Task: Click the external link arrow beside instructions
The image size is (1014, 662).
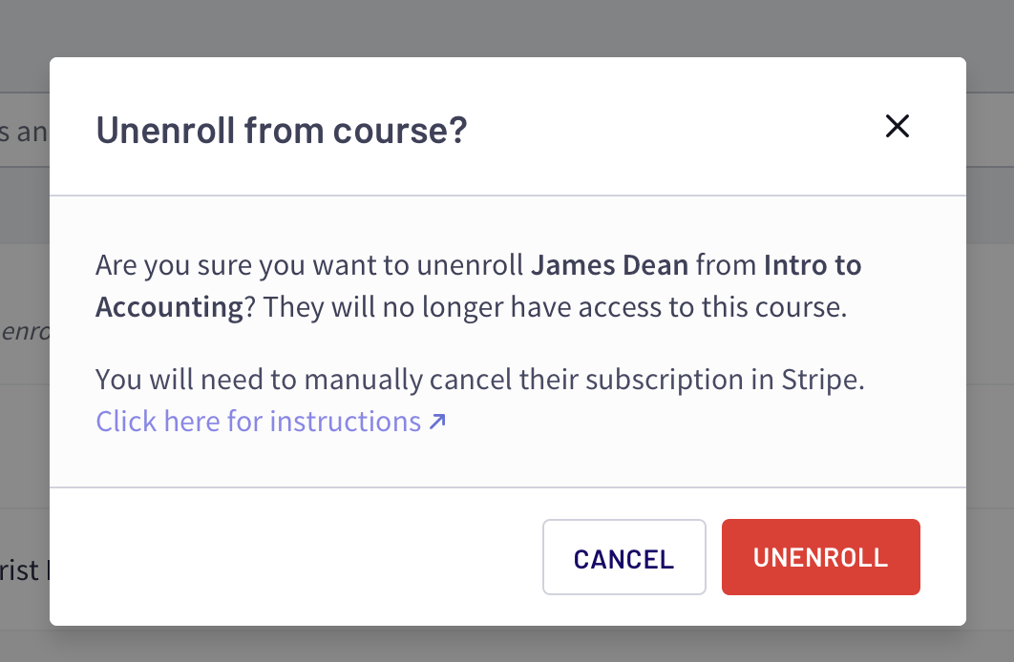Action: 437,421
